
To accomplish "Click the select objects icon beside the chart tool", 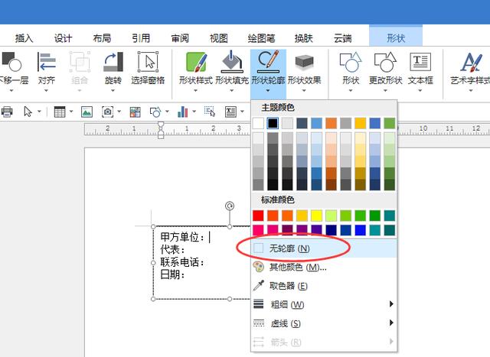I will click(x=210, y=111).
